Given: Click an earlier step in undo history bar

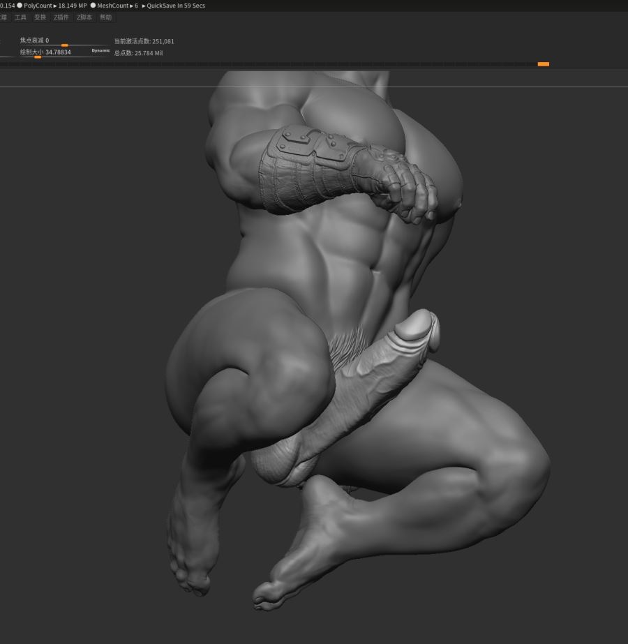Looking at the screenshot, I should (x=279, y=64).
